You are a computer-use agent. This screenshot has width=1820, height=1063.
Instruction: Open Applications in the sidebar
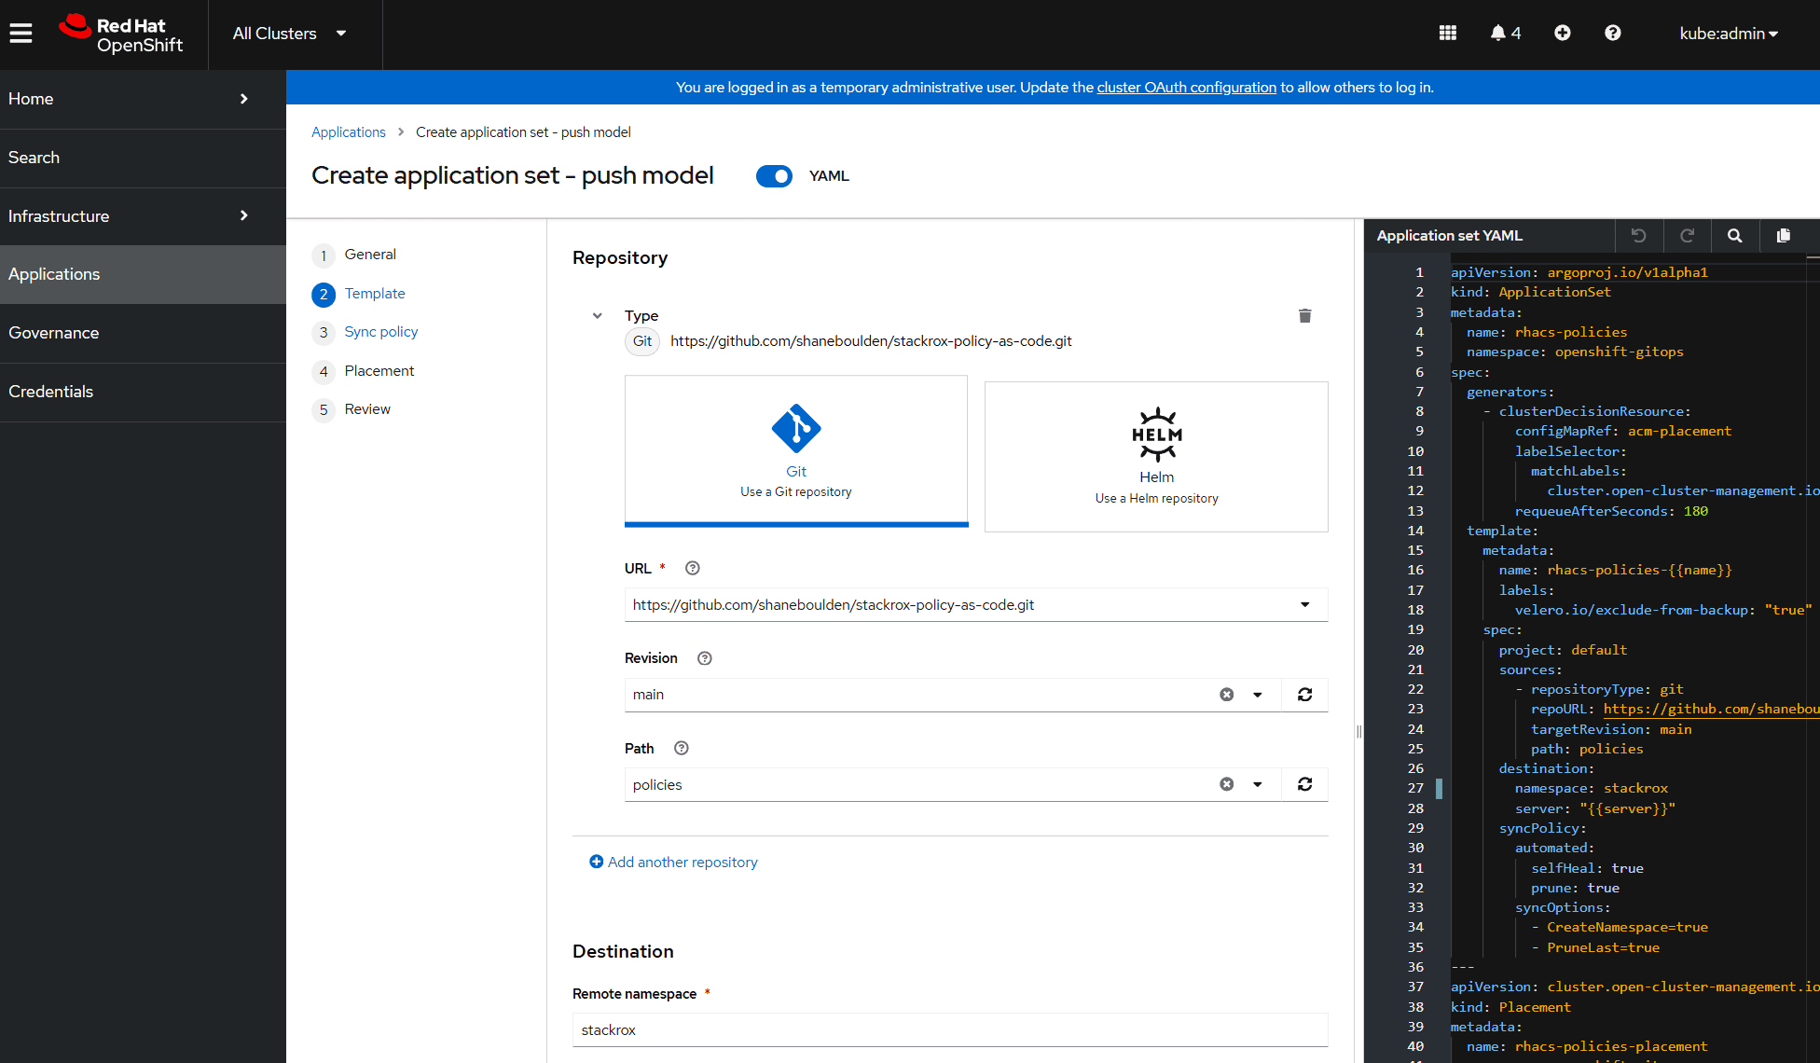pyautogui.click(x=143, y=274)
